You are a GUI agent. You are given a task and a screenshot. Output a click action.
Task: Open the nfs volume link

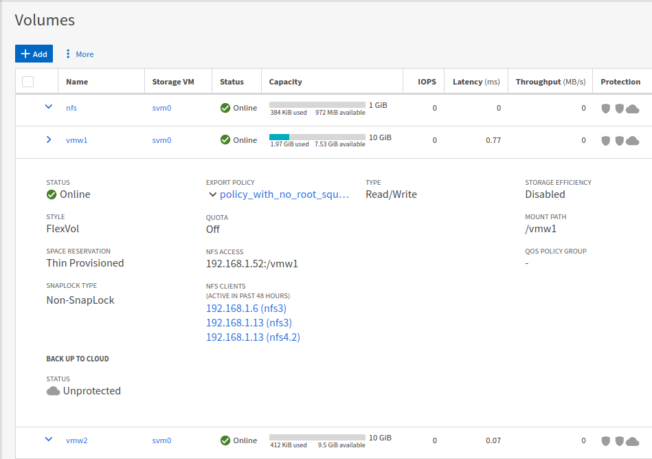pos(71,108)
